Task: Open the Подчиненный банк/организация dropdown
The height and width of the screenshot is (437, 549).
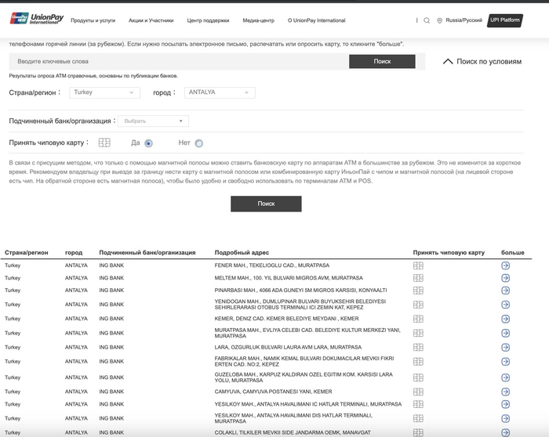Action: click(x=154, y=121)
